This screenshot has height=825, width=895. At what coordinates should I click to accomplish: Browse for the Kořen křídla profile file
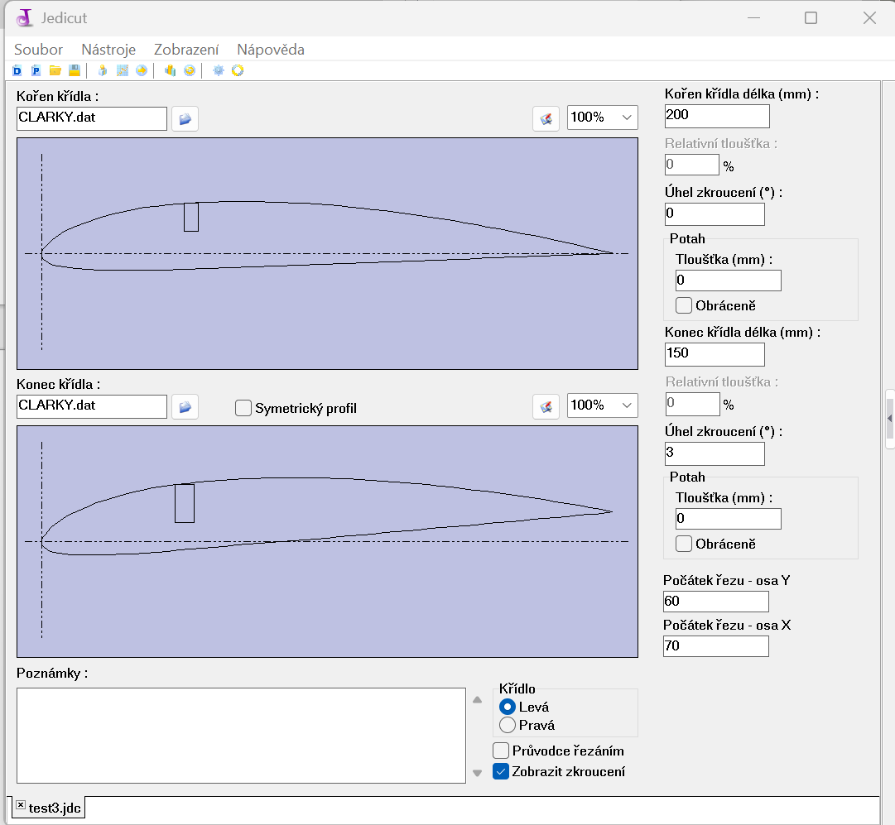pos(185,119)
